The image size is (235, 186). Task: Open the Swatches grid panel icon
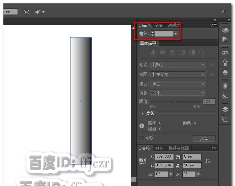click(x=225, y=53)
